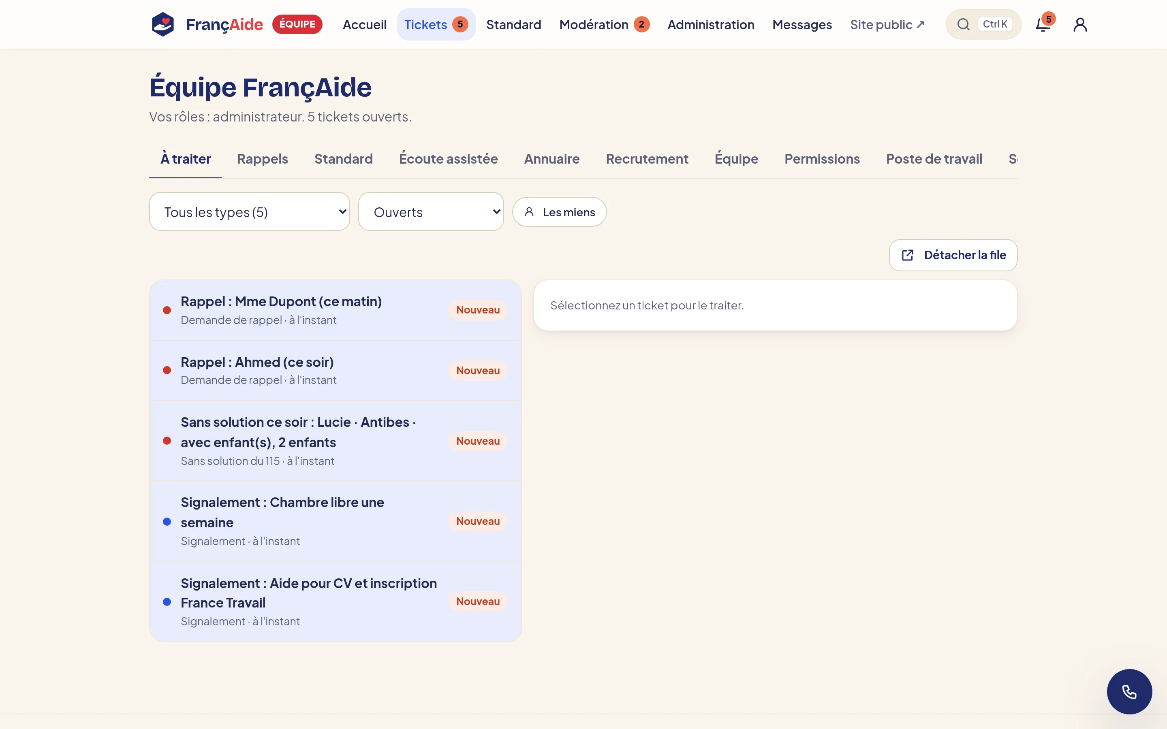Open the Tous les types (5) dropdown
1167x729 pixels.
[x=249, y=212]
